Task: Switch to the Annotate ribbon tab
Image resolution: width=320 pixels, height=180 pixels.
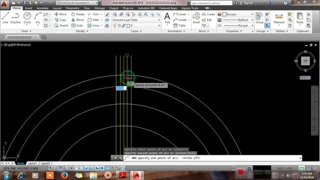Action: (42, 8)
